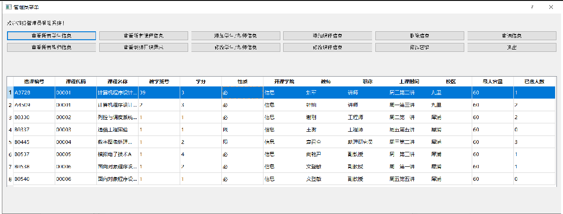Click course code 00004 cell

[76, 142]
